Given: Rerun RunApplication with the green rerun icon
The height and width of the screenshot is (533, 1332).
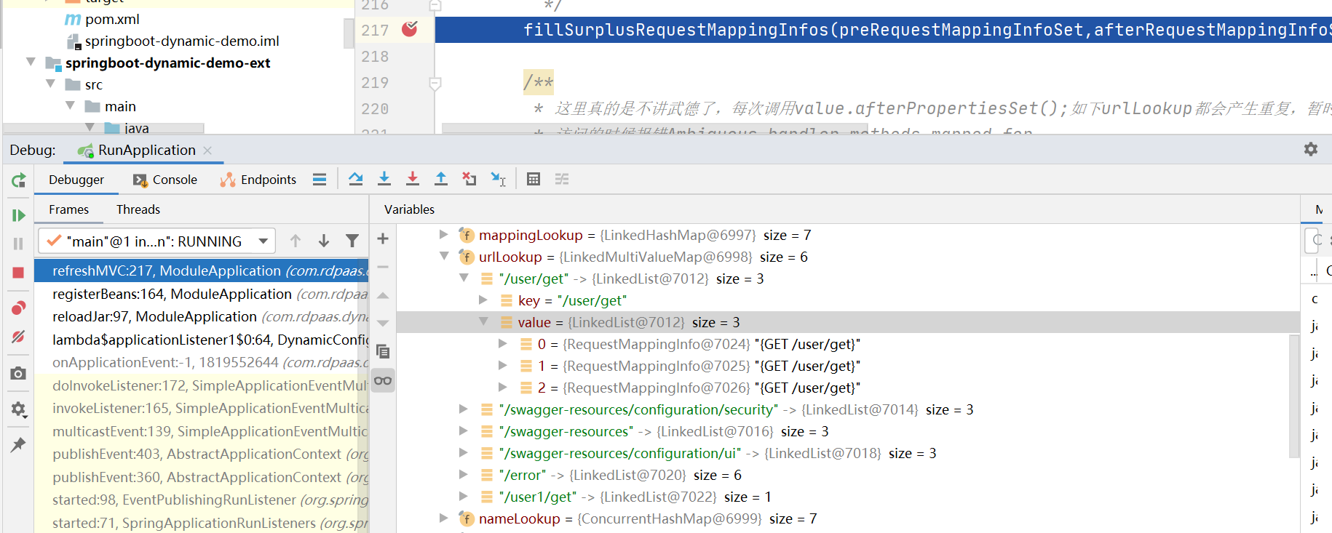Looking at the screenshot, I should [x=18, y=180].
